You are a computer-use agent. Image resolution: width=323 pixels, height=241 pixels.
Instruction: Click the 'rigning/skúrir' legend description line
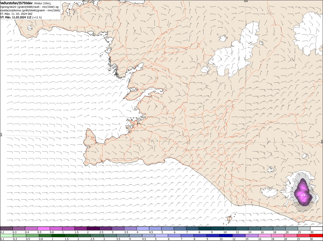pos(30,7)
